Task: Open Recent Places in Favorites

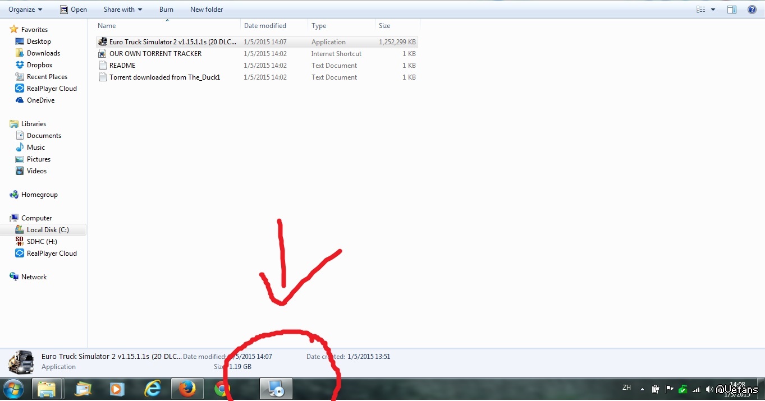Action: [47, 77]
